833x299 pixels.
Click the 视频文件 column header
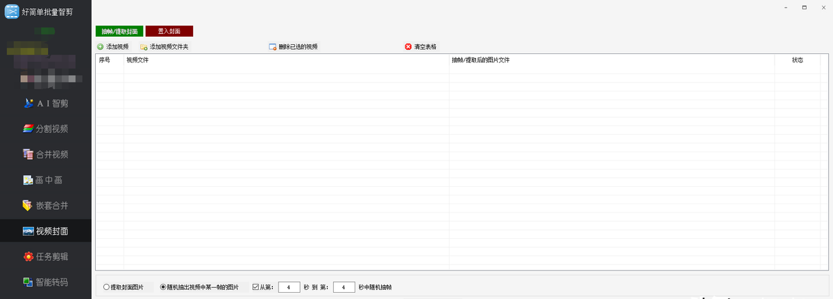coord(287,60)
